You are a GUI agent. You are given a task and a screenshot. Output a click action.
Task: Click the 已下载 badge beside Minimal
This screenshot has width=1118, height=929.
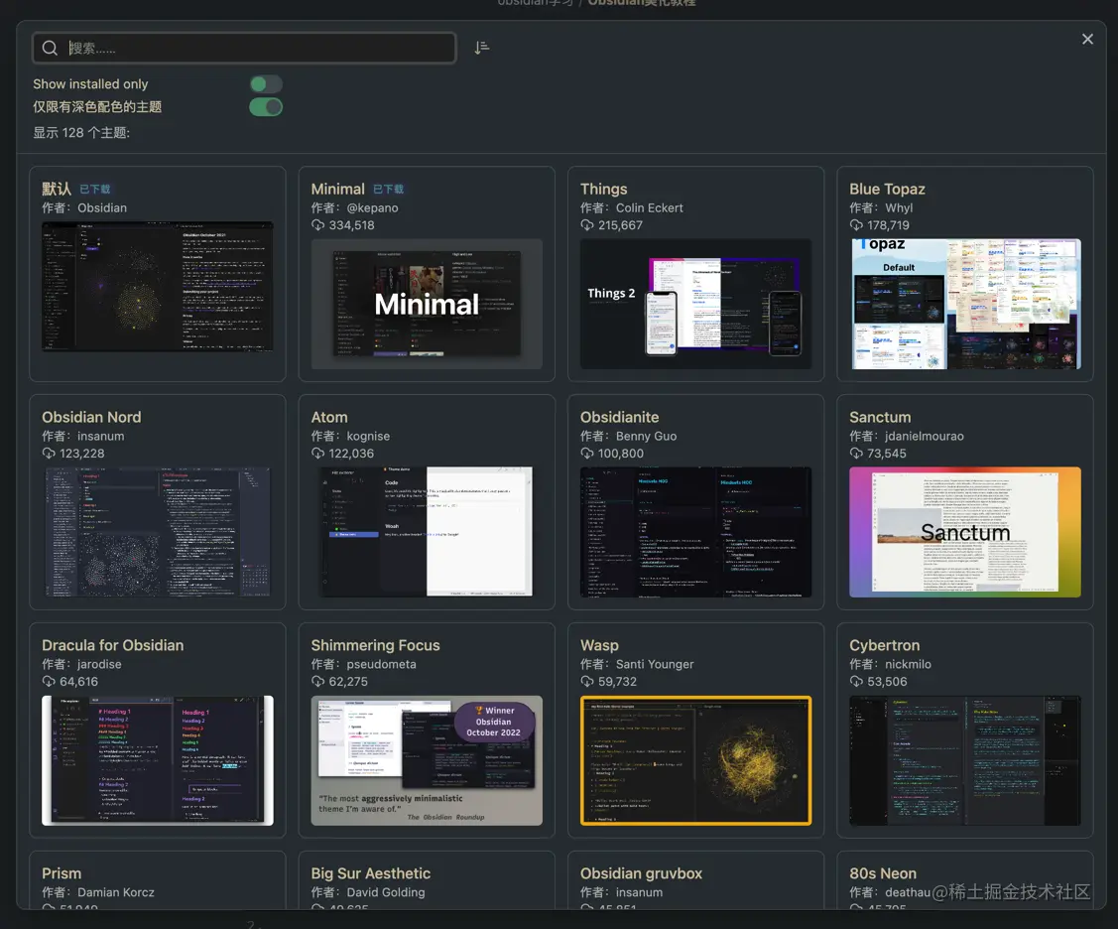click(389, 190)
